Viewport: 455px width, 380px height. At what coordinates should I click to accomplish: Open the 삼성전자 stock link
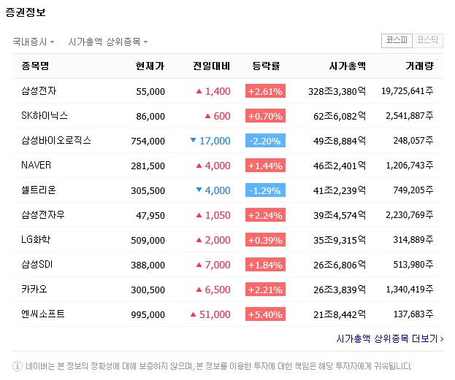point(39,91)
